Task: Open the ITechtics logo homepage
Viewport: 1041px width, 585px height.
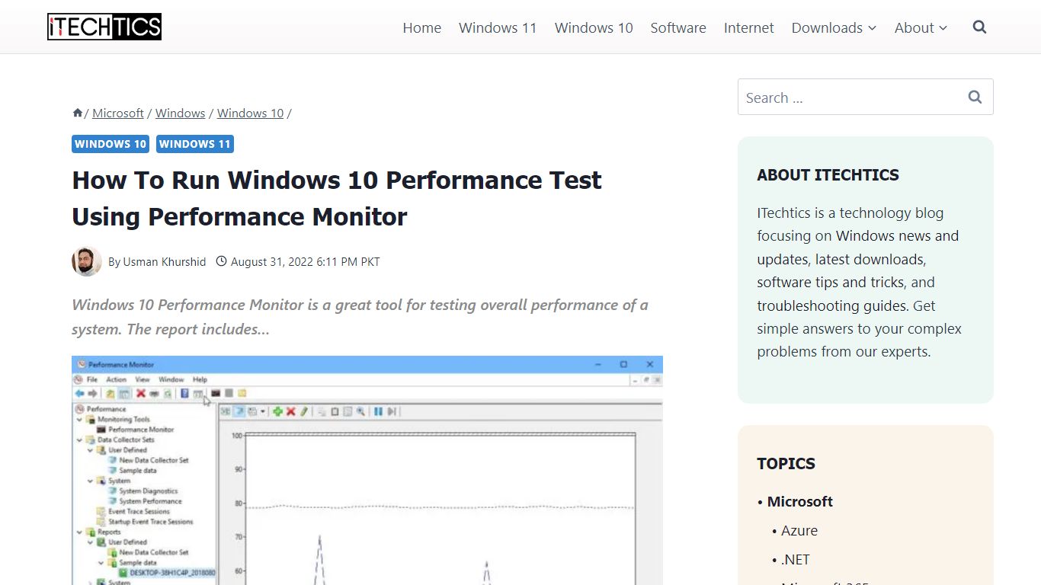Action: 104,27
